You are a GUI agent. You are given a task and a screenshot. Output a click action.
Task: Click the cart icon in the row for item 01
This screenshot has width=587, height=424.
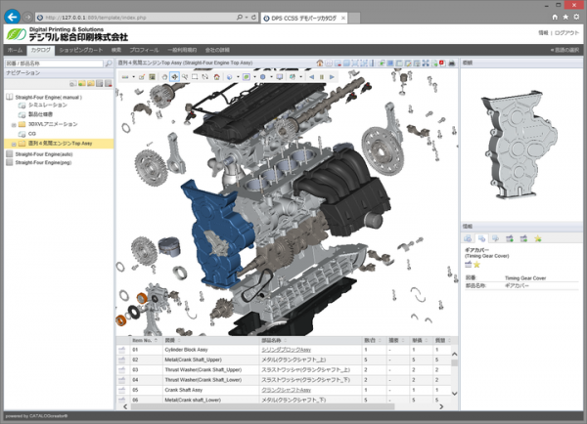(121, 350)
